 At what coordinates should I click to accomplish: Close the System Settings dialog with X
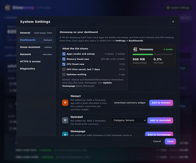[173, 22]
